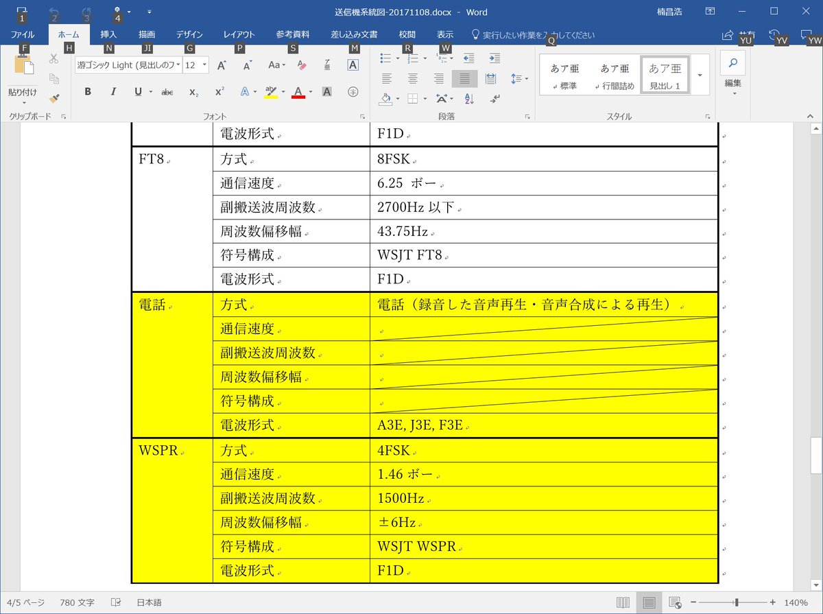The height and width of the screenshot is (614, 823).
Task: Apply character shading gray A icon
Action: (x=327, y=91)
